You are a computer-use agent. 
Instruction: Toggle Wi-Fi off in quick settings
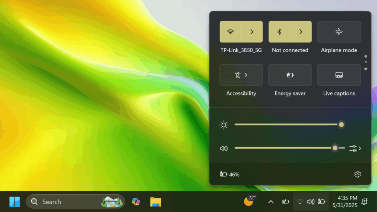pyautogui.click(x=230, y=32)
